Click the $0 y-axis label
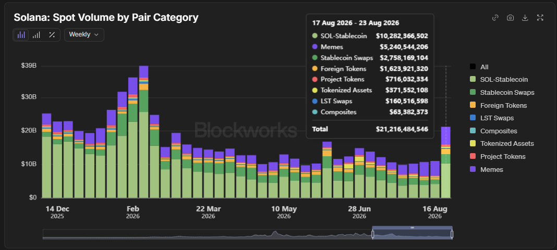The width and height of the screenshot is (557, 250). click(x=32, y=197)
